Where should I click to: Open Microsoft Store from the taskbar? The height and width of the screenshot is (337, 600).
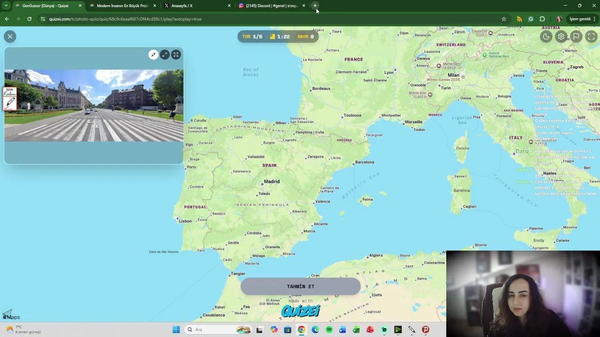click(x=288, y=330)
